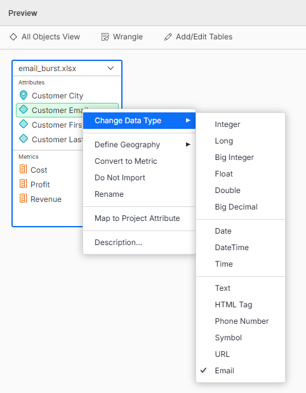Viewport: 306px width, 393px height.
Task: Click the Revenue metric ruler icon
Action: pyautogui.click(x=23, y=199)
